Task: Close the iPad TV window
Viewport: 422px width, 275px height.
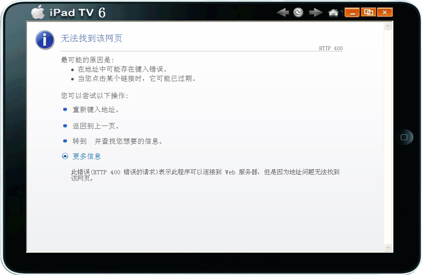Action: click(385, 12)
